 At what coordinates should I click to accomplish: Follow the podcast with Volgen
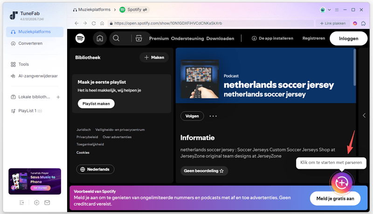pos(192,116)
